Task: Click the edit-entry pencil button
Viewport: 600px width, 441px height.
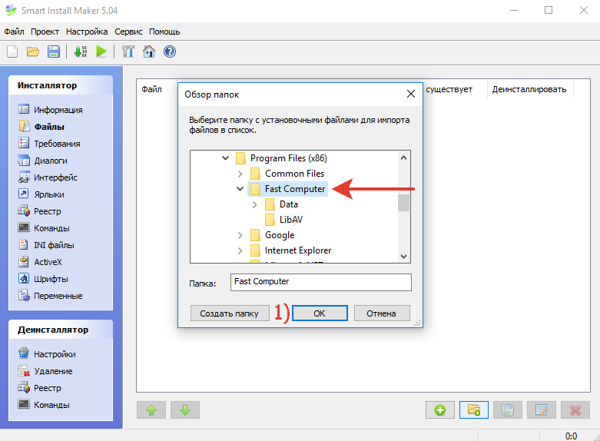Action: click(542, 410)
